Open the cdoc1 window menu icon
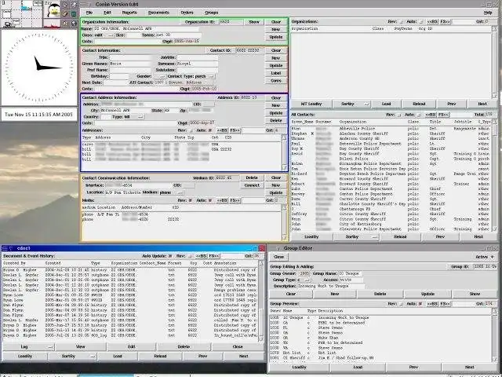The width and height of the screenshot is (502, 377). [5, 248]
